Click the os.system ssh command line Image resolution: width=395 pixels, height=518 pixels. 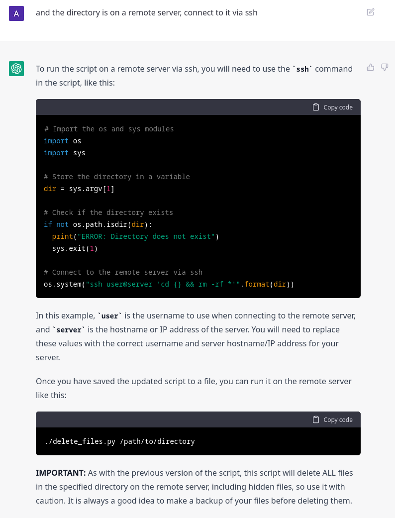click(169, 285)
